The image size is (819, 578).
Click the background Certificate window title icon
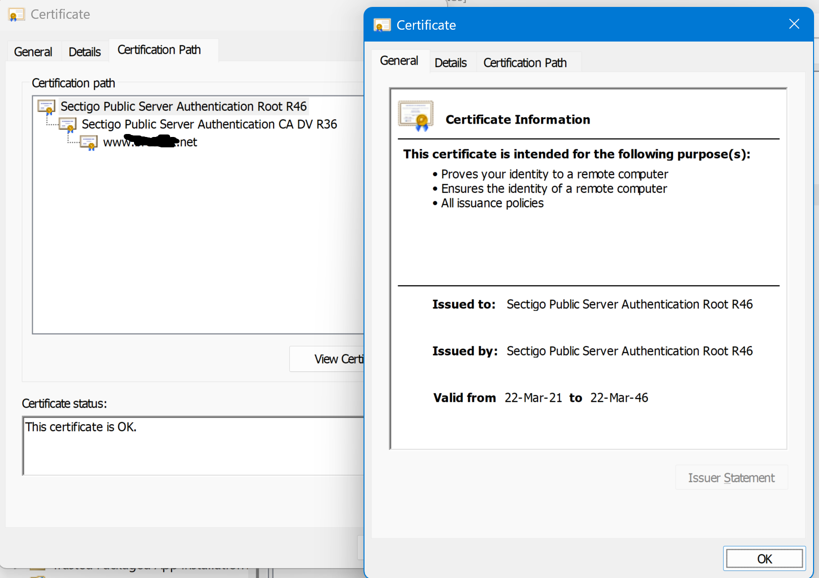[16, 15]
